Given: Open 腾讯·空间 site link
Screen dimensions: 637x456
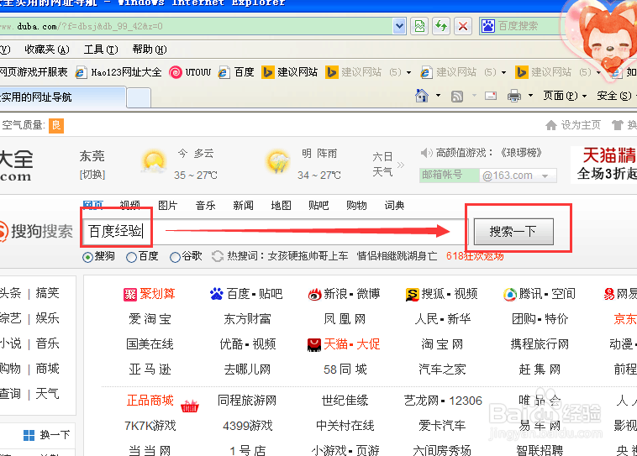Looking at the screenshot, I should tap(539, 294).
